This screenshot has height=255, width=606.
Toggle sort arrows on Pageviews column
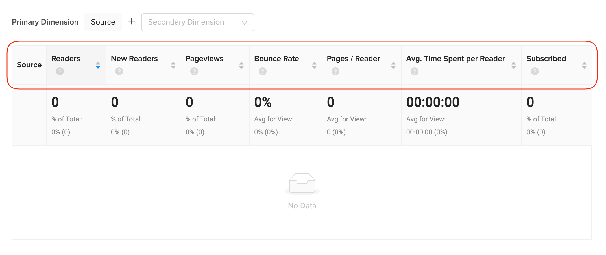(x=241, y=65)
